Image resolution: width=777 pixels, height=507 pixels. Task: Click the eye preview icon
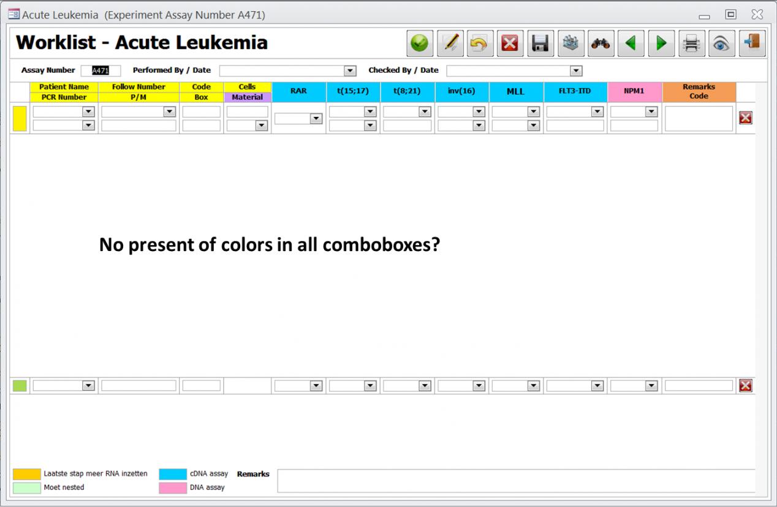click(x=722, y=43)
